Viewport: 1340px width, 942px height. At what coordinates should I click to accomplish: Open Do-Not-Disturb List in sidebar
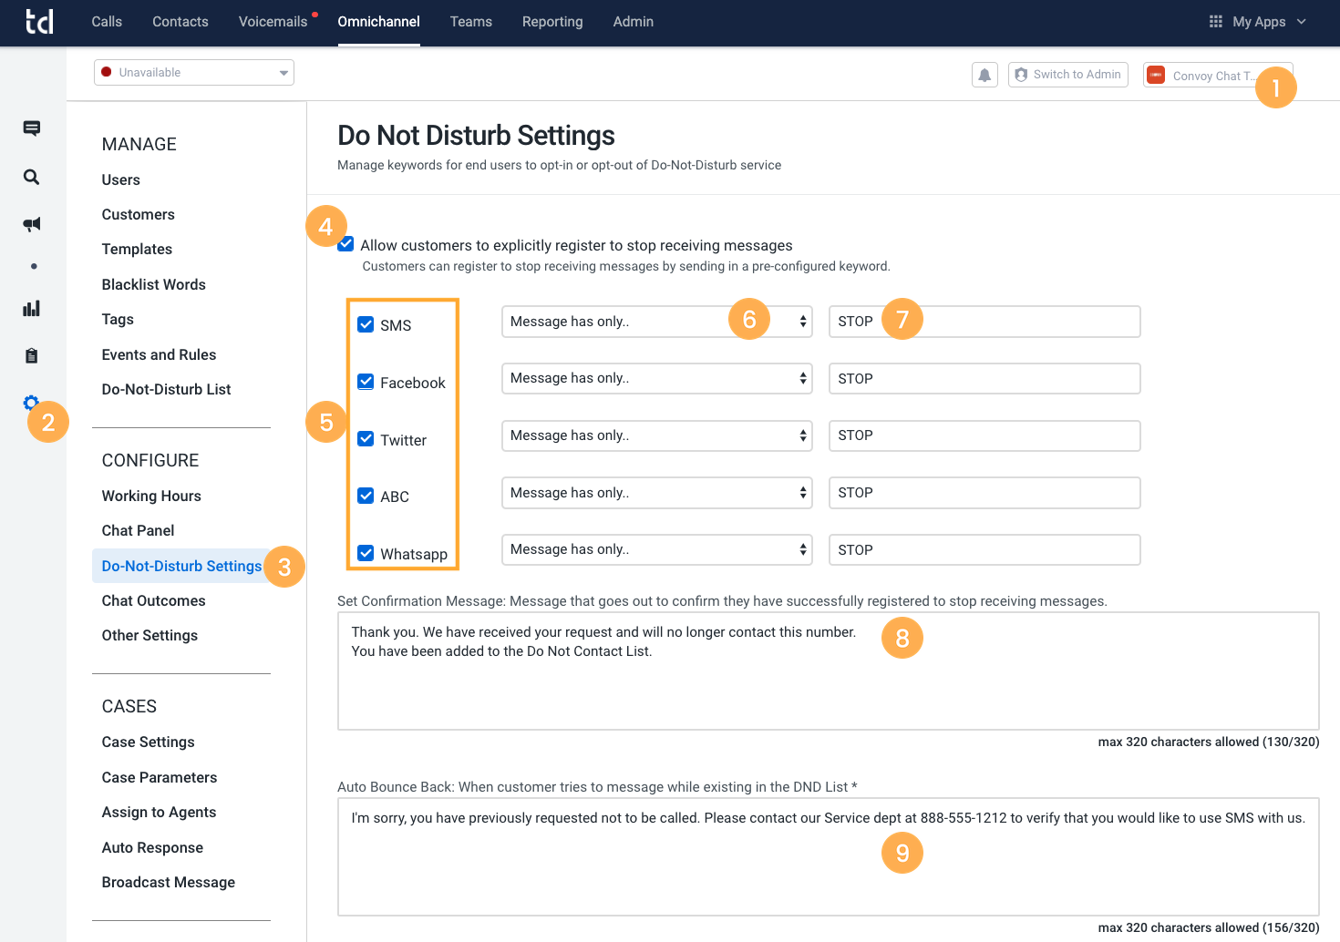[x=166, y=389]
